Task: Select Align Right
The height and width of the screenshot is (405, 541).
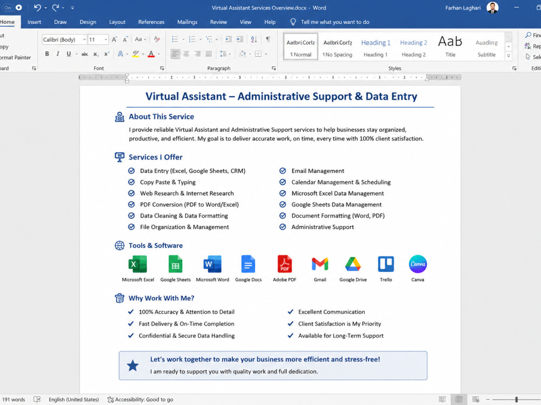Action: point(197,54)
